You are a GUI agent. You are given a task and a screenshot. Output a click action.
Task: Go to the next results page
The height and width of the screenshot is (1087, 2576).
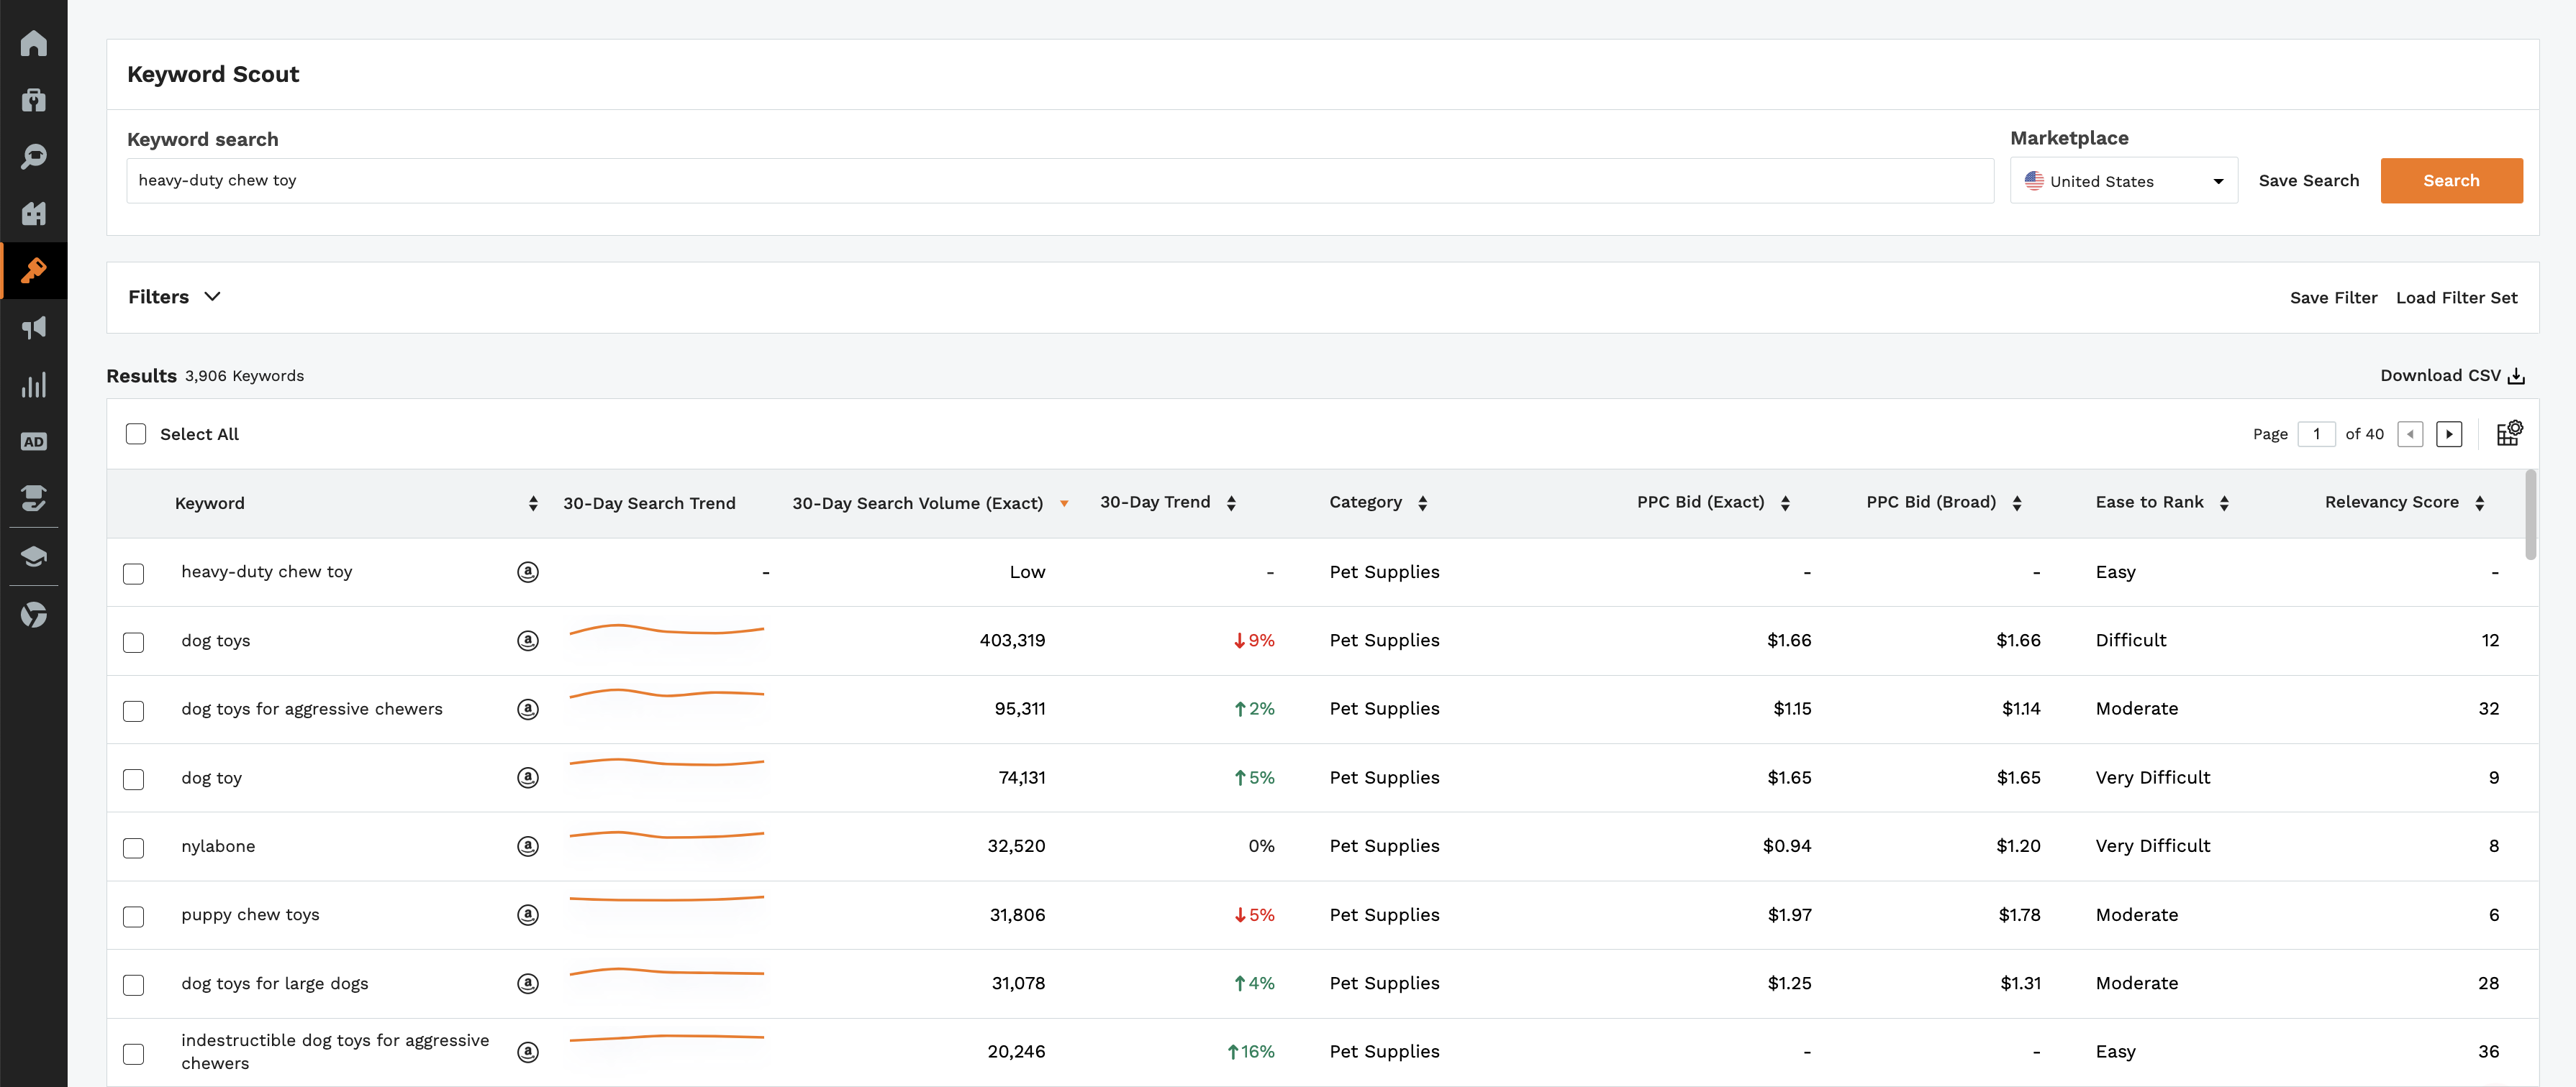[2448, 434]
